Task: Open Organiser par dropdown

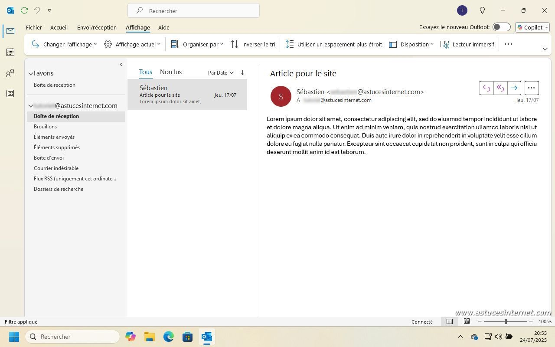Action: coord(197,44)
